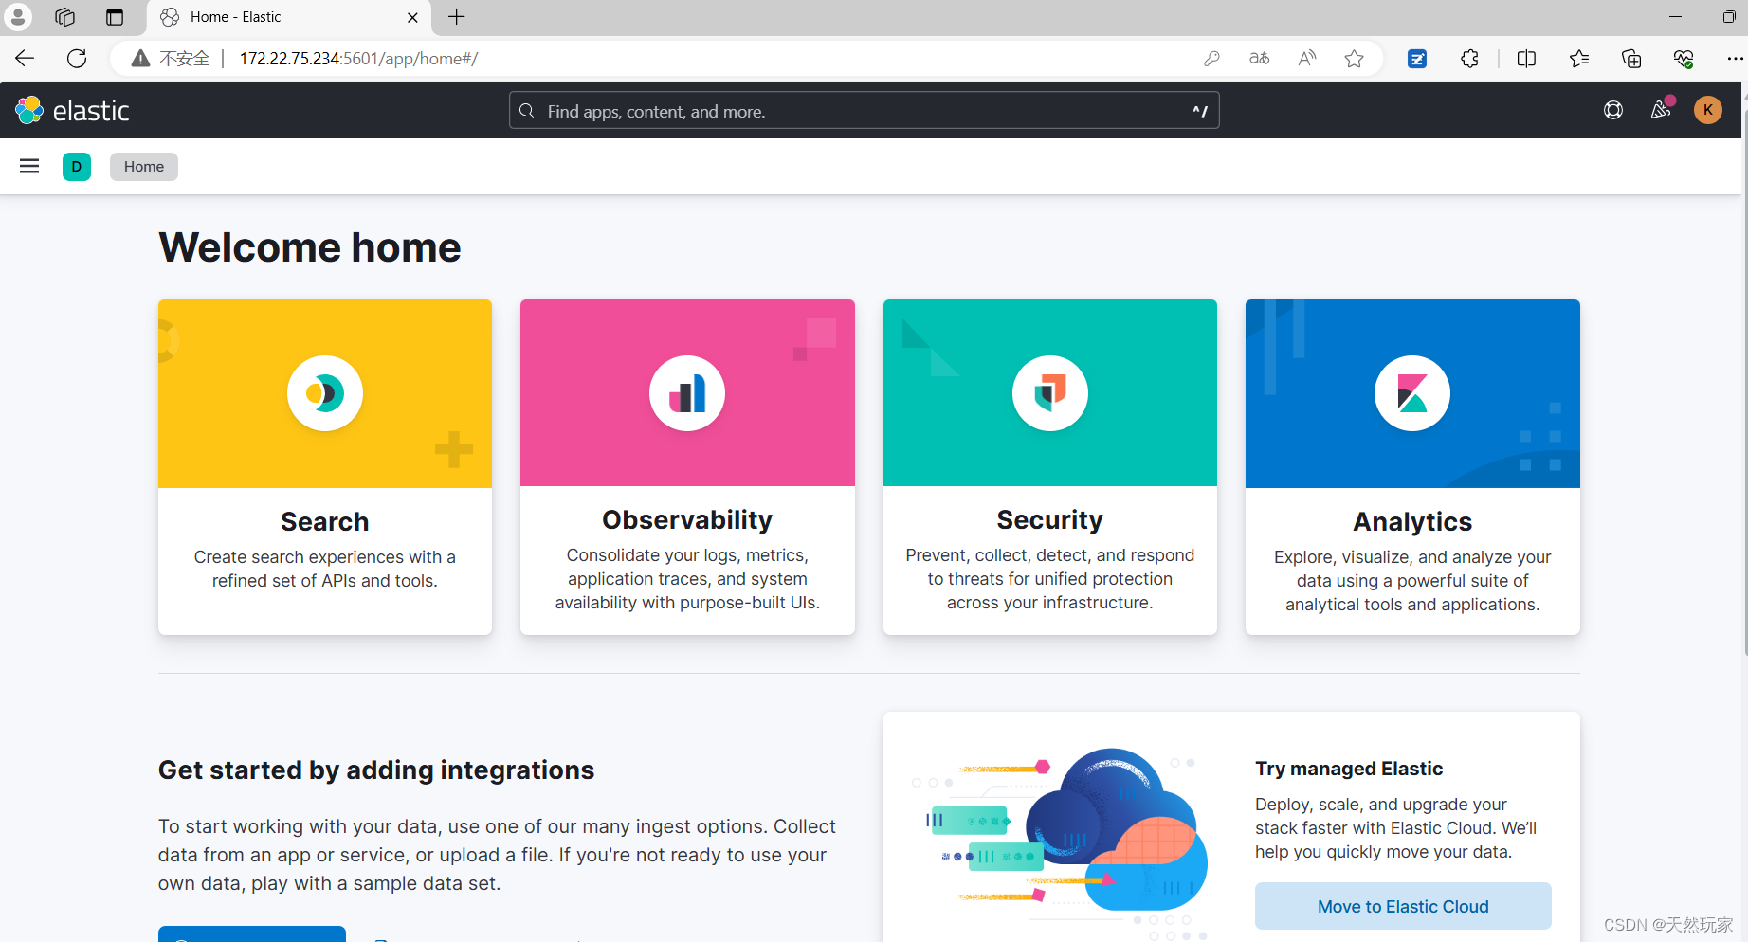Open the Search solution card title

(325, 522)
